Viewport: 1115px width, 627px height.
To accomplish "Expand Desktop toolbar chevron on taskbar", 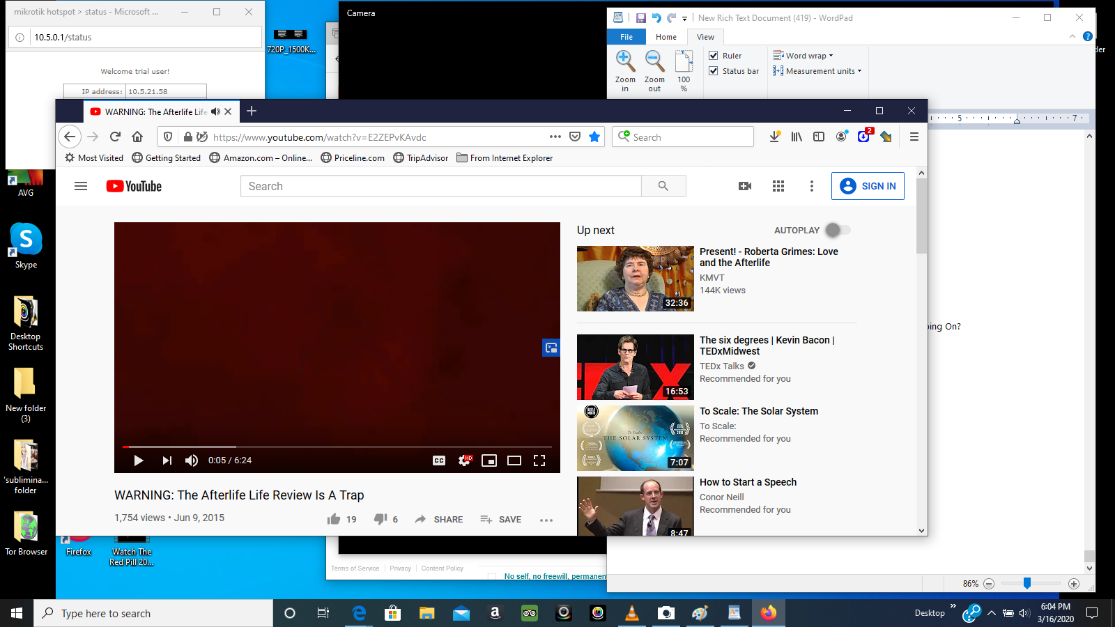I will [953, 606].
